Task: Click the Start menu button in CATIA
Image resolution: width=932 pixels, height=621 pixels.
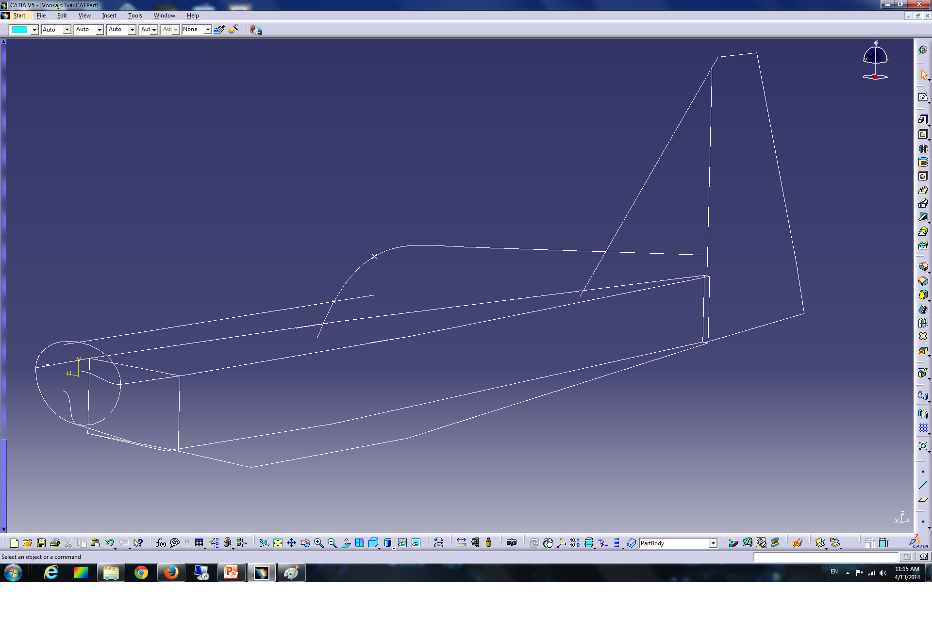Action: click(19, 16)
